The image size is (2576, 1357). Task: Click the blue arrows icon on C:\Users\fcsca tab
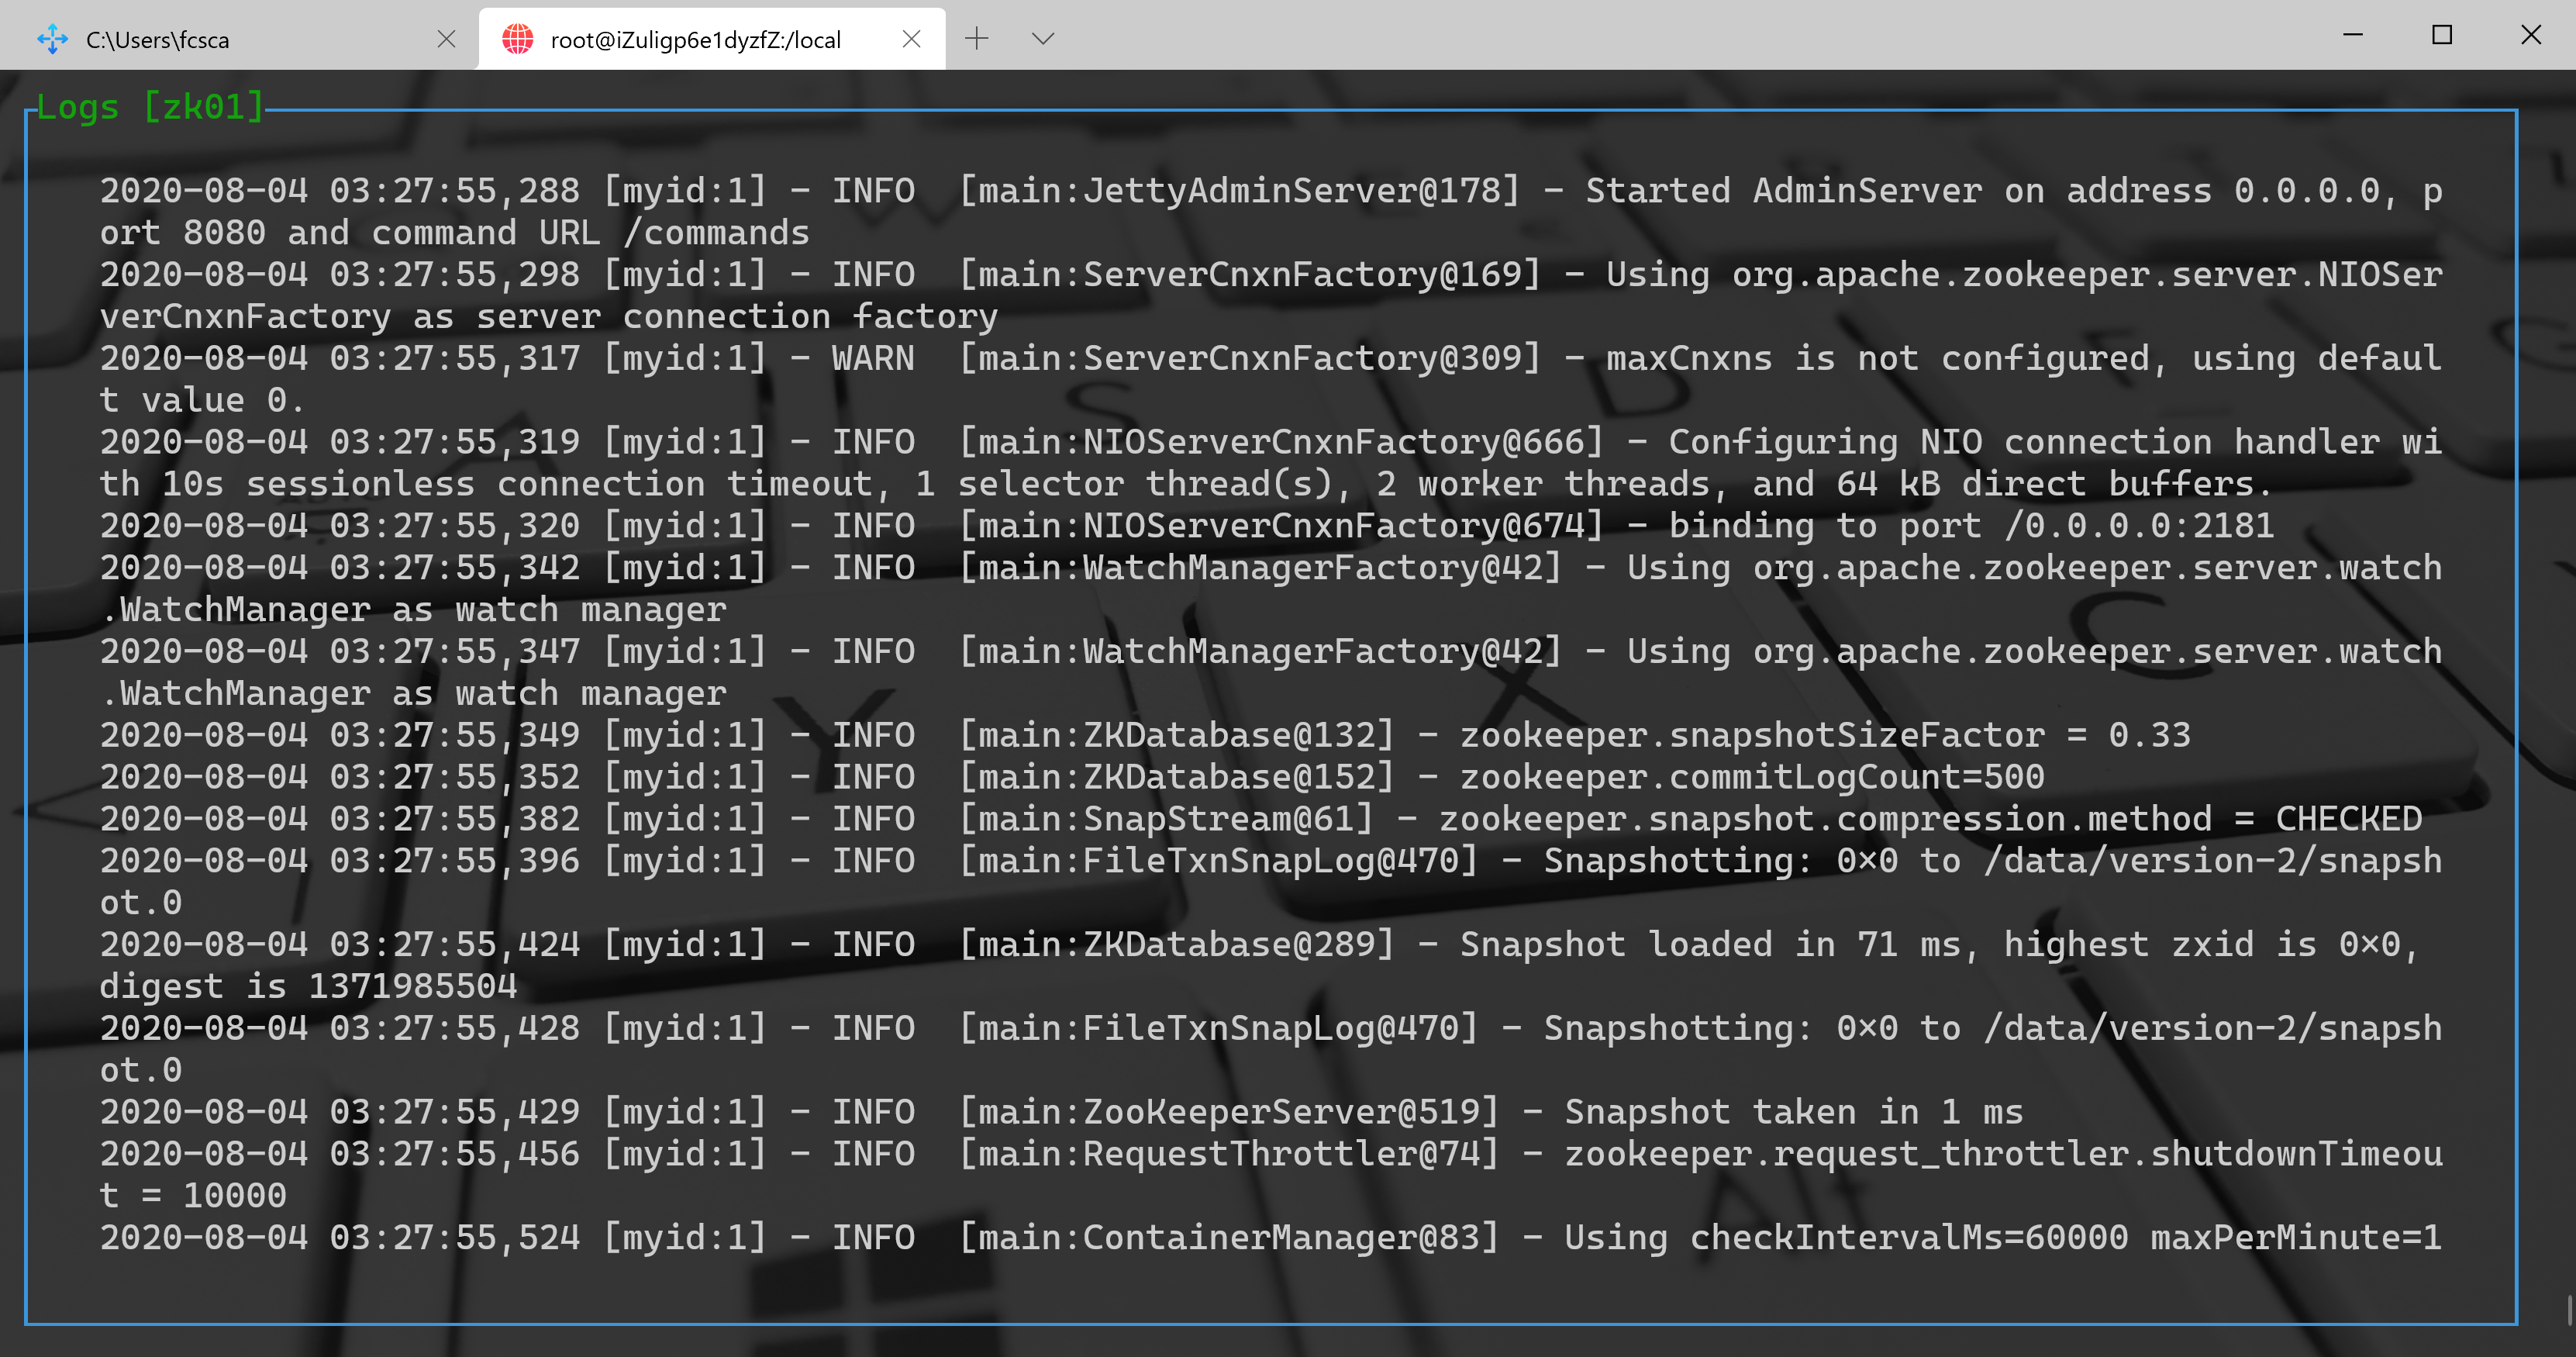[52, 40]
